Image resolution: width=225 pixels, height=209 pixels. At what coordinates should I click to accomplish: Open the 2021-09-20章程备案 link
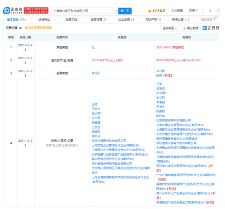click(x=169, y=47)
